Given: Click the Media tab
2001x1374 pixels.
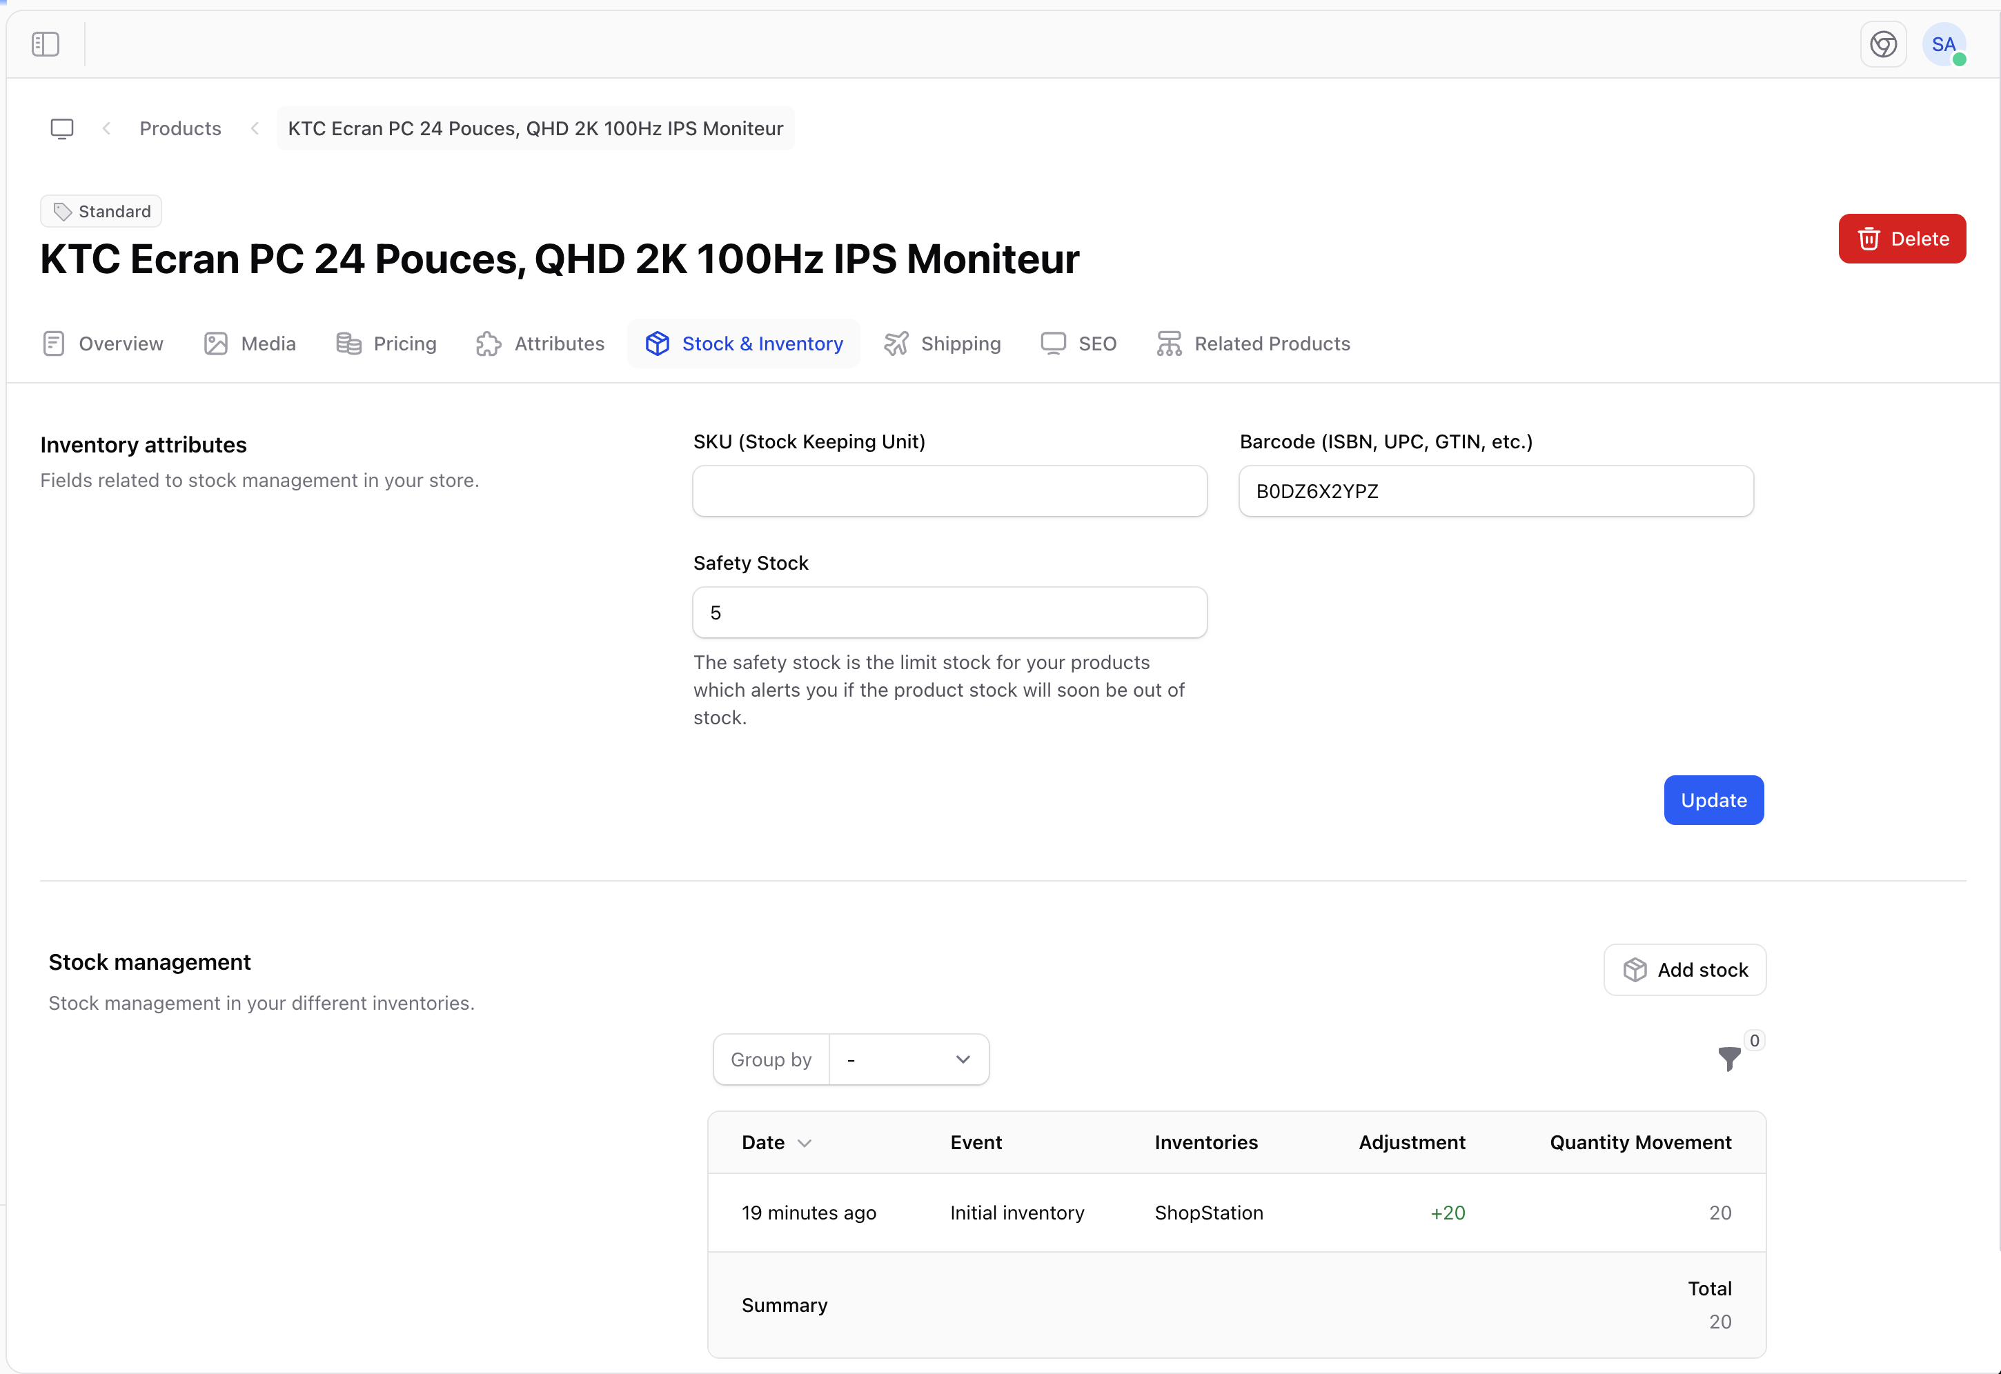Looking at the screenshot, I should 250,343.
